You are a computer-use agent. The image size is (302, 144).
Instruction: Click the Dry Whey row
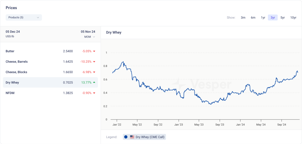[x=50, y=82]
